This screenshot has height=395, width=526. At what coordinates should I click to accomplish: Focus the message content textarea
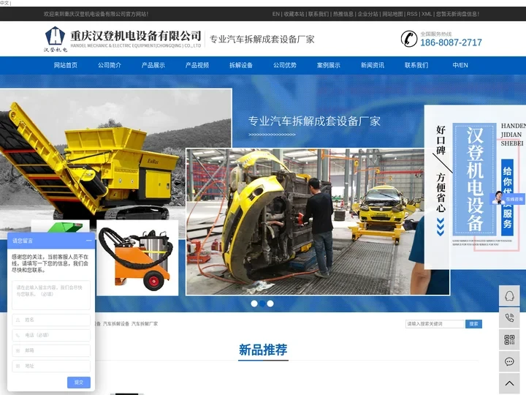click(x=51, y=296)
